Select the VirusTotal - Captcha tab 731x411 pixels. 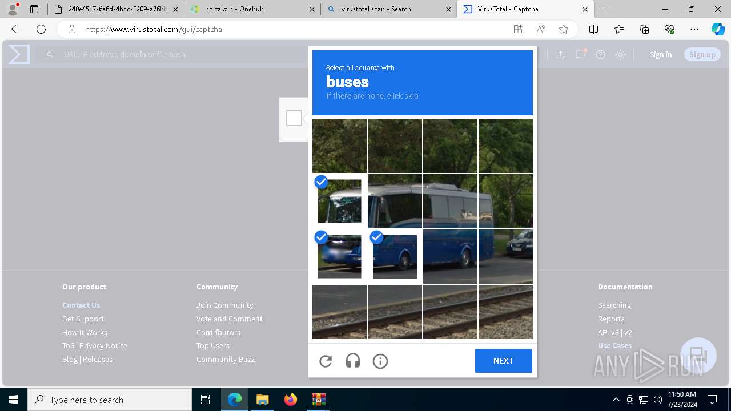pos(525,9)
